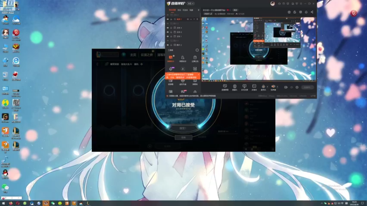Edit stream title pencil button
The width and height of the screenshot is (367, 206).
pos(211,14)
